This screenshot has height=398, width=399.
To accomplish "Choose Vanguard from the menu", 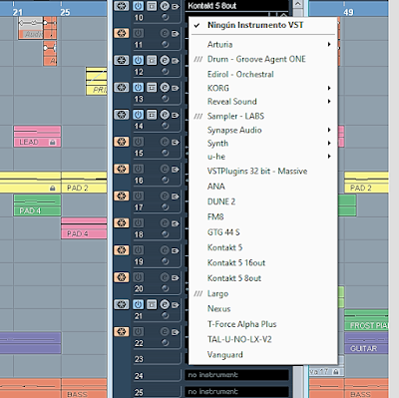I will click(224, 355).
